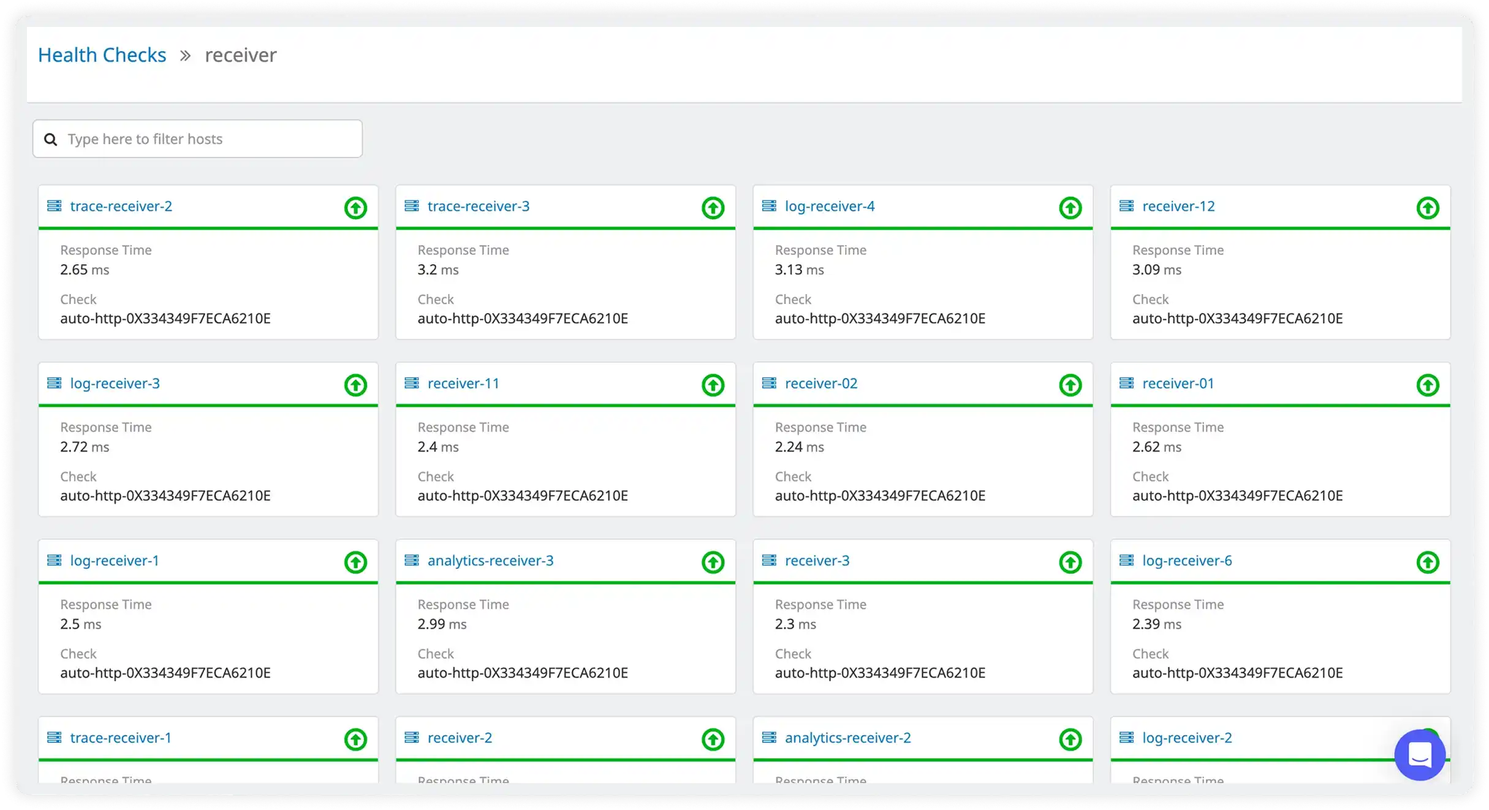
Task: Open the analytics-receiver-2 host link
Action: [847, 738]
